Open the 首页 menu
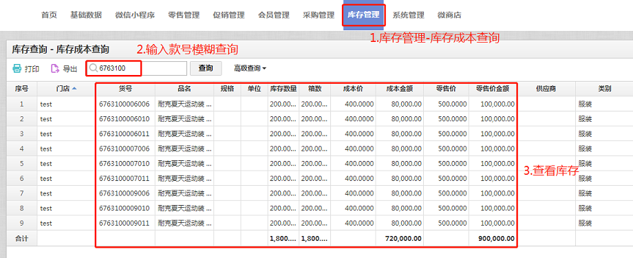Image resolution: width=633 pixels, height=258 pixels. point(50,15)
